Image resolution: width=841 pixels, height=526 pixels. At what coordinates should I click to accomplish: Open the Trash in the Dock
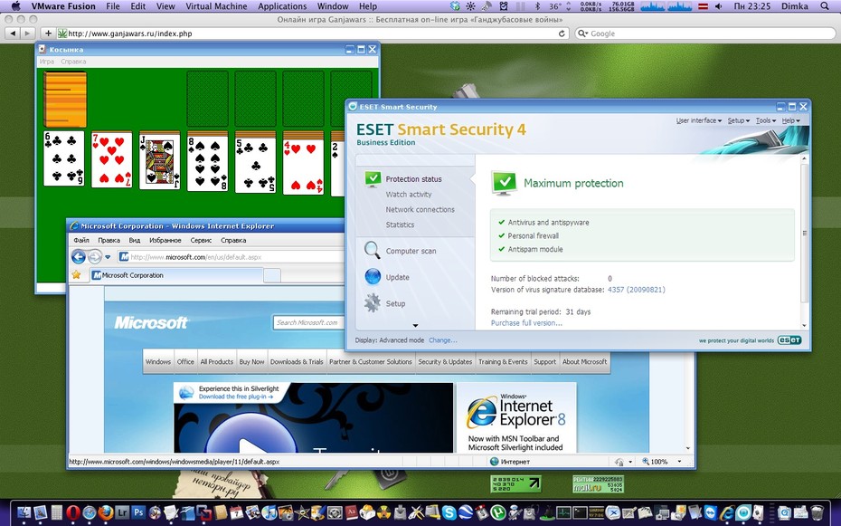coord(817,512)
